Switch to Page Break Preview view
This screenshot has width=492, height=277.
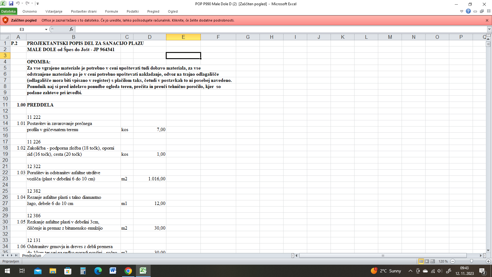coord(433,261)
